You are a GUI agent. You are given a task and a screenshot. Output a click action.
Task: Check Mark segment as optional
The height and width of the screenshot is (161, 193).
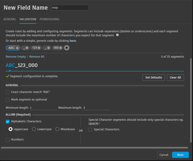[x=8, y=100]
